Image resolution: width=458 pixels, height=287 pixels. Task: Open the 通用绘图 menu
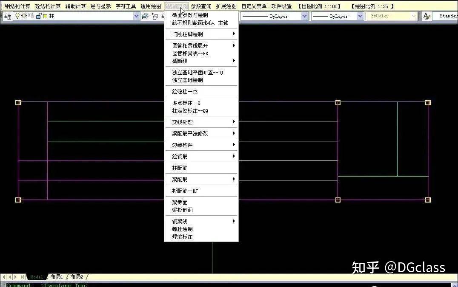click(x=151, y=6)
